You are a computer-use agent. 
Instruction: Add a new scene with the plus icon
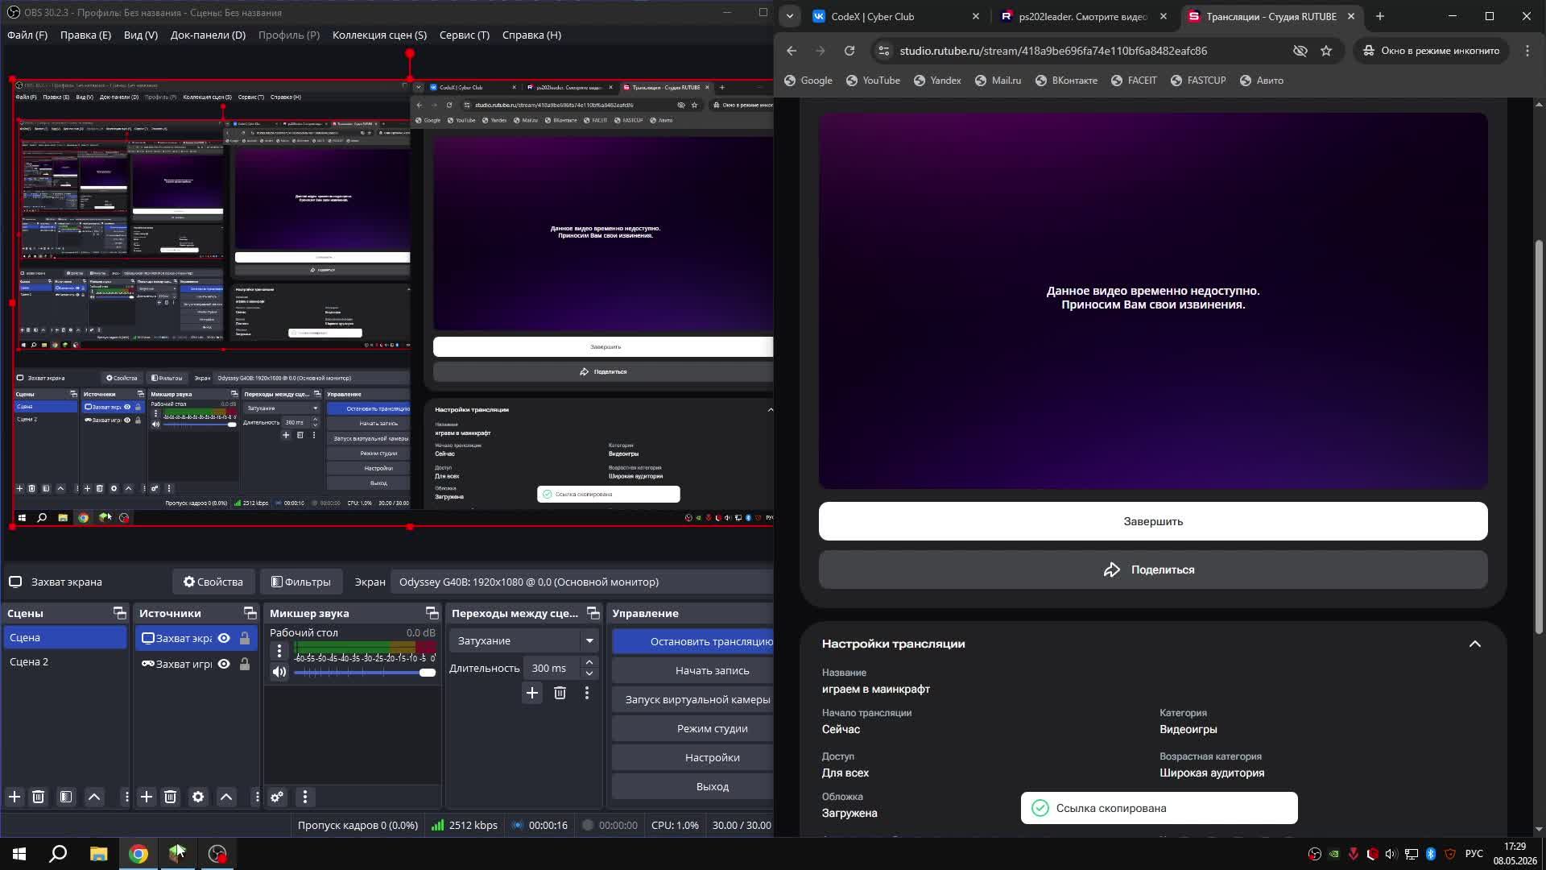pyautogui.click(x=14, y=797)
